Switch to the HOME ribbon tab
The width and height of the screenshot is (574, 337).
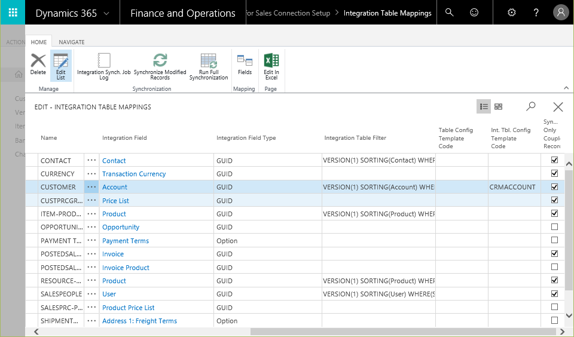tap(39, 42)
